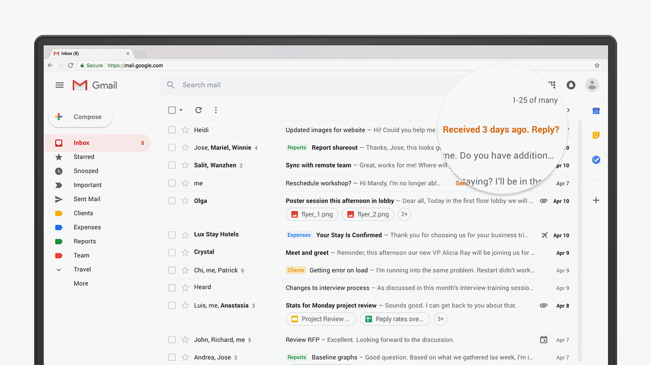Tick the checkbox for Heidi's email

[x=172, y=130]
